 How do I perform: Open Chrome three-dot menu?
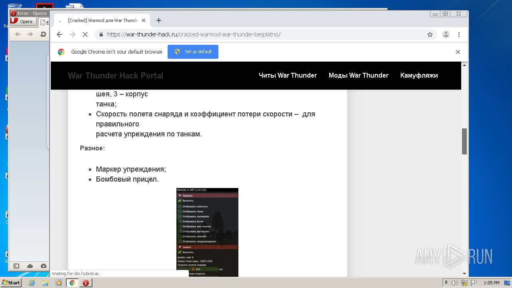(459, 34)
